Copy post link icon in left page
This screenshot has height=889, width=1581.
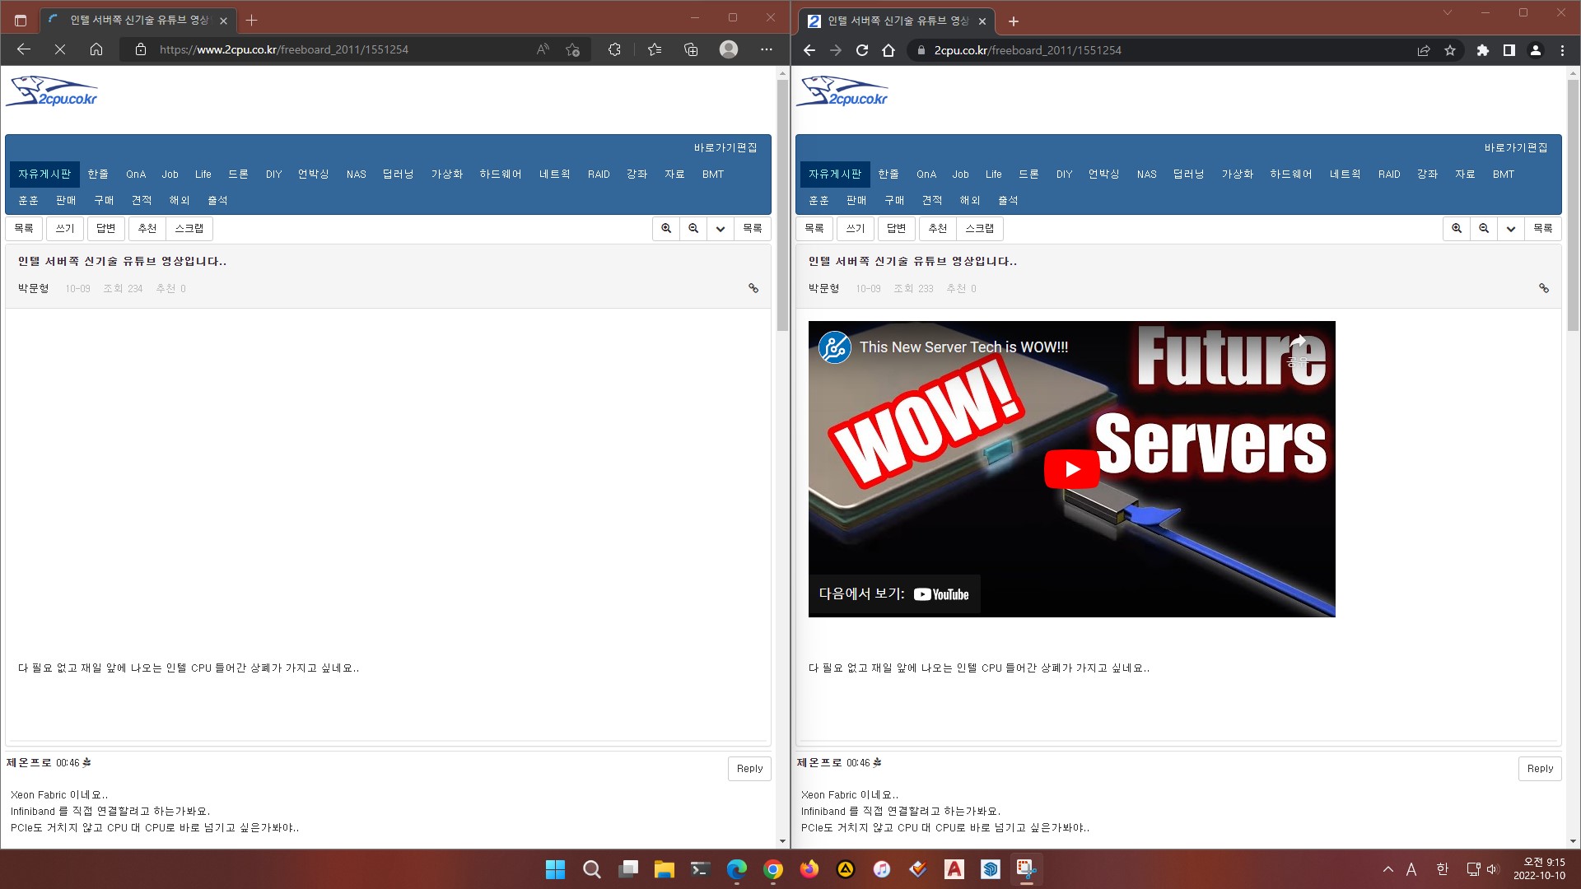[x=753, y=288]
